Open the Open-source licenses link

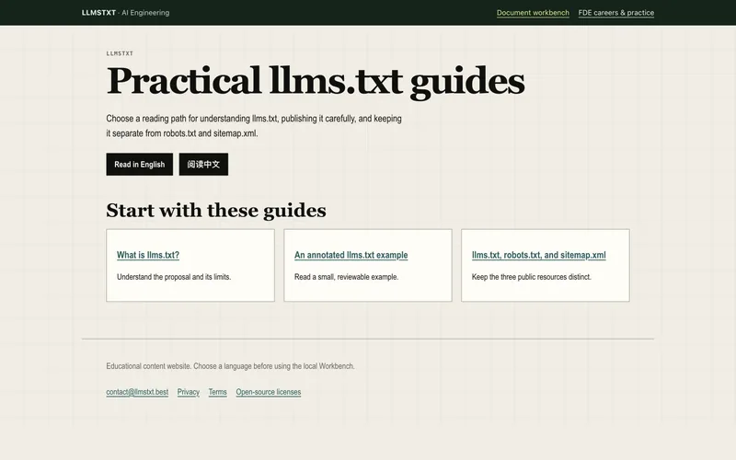(x=269, y=392)
